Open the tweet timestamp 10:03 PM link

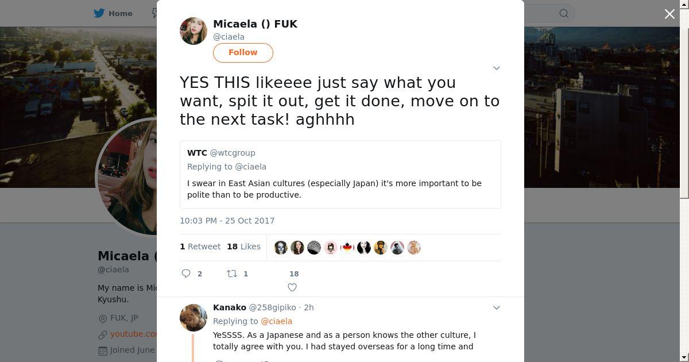point(227,221)
